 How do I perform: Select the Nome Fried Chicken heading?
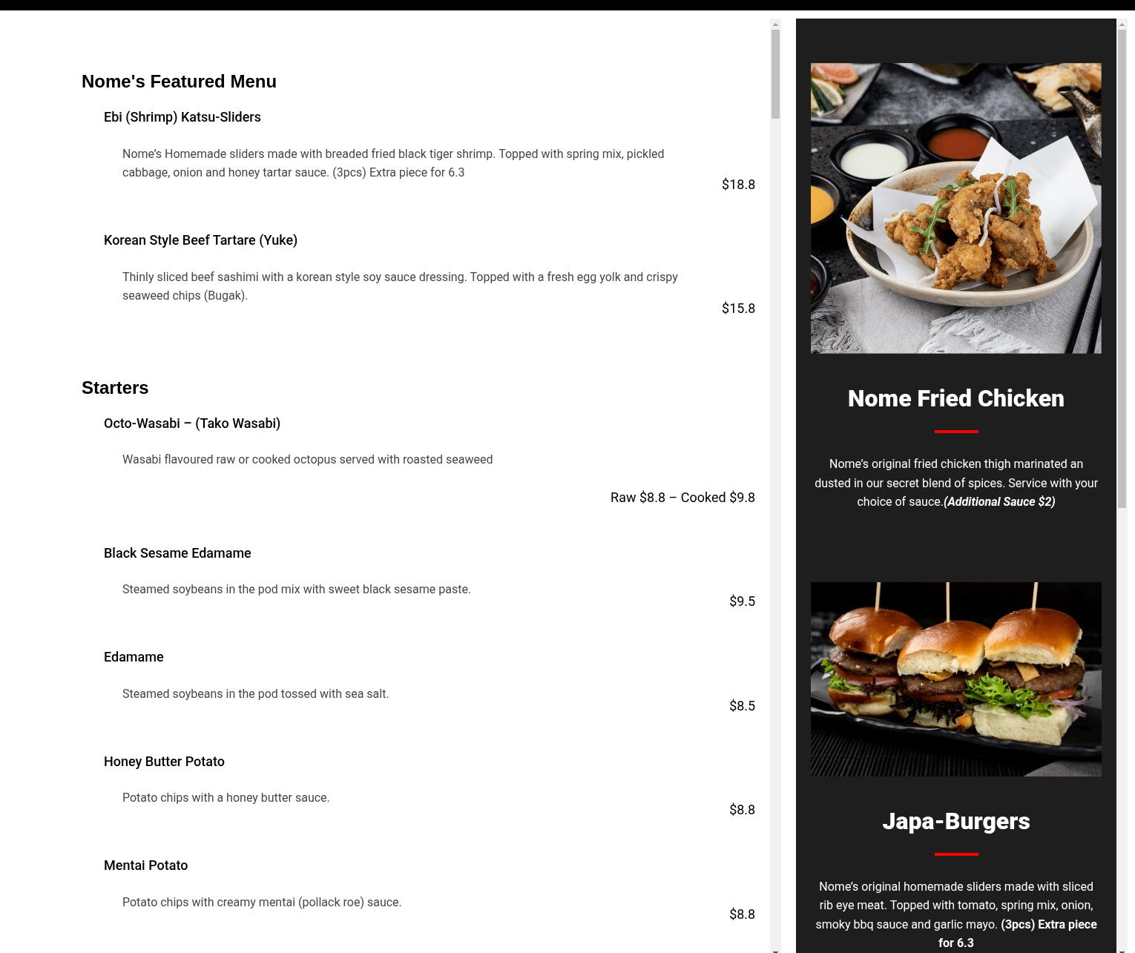tap(955, 398)
